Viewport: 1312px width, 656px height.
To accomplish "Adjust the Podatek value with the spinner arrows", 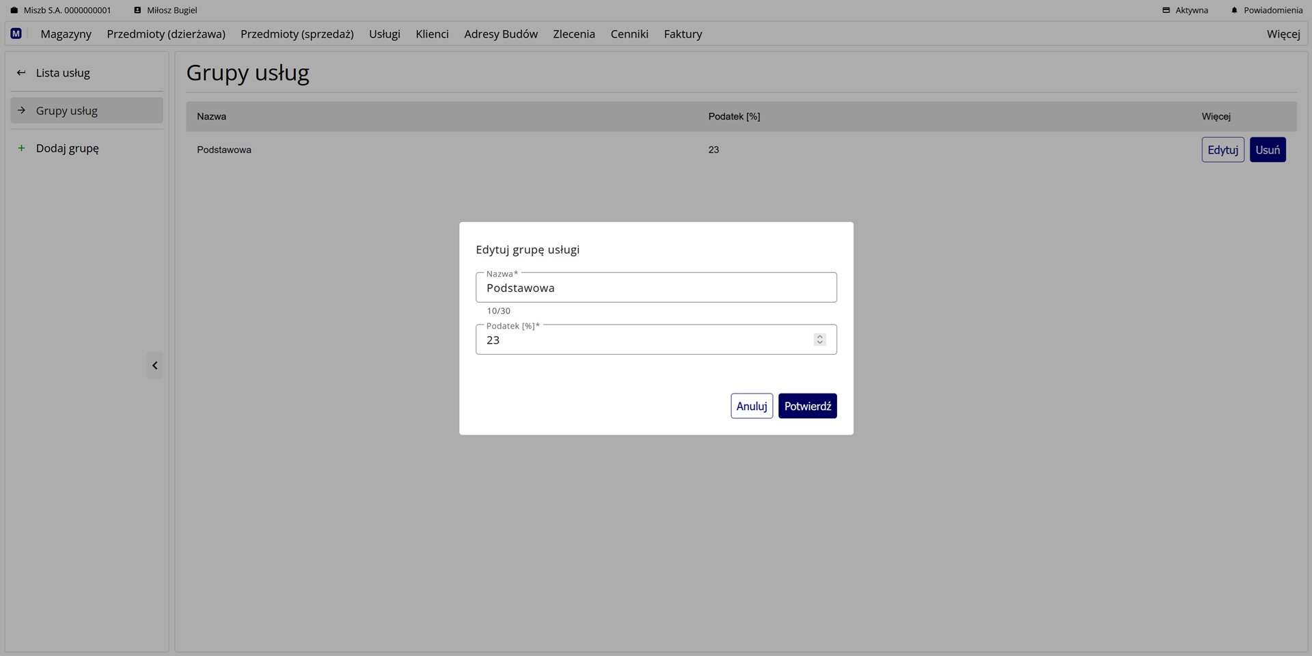I will (x=819, y=340).
